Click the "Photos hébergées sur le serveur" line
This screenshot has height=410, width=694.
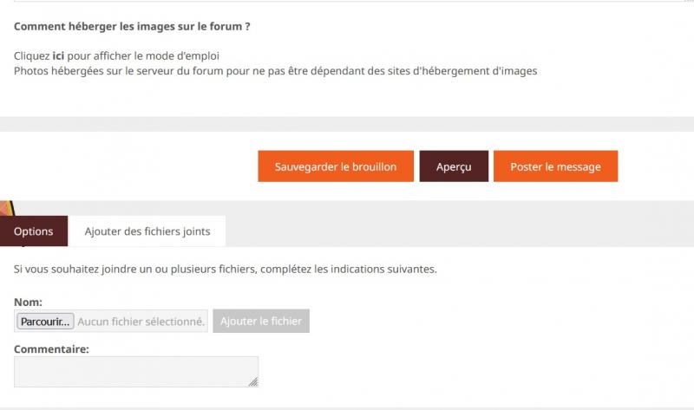coord(276,71)
